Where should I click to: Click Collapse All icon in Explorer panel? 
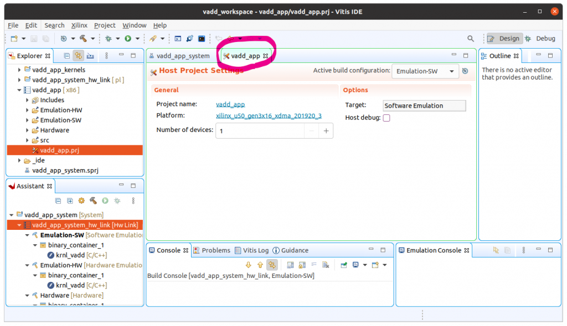point(67,56)
